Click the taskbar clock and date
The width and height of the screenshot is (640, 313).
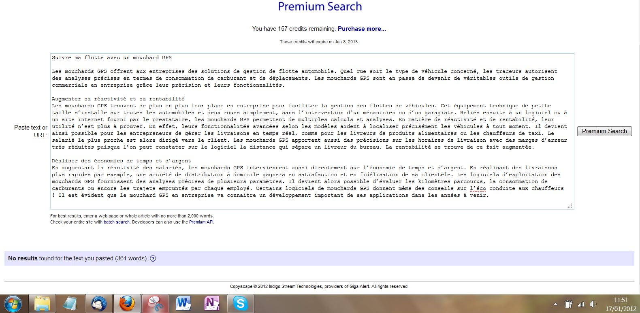[x=621, y=304]
